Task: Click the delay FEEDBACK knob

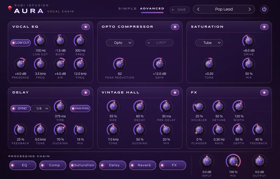Action: click(21, 130)
